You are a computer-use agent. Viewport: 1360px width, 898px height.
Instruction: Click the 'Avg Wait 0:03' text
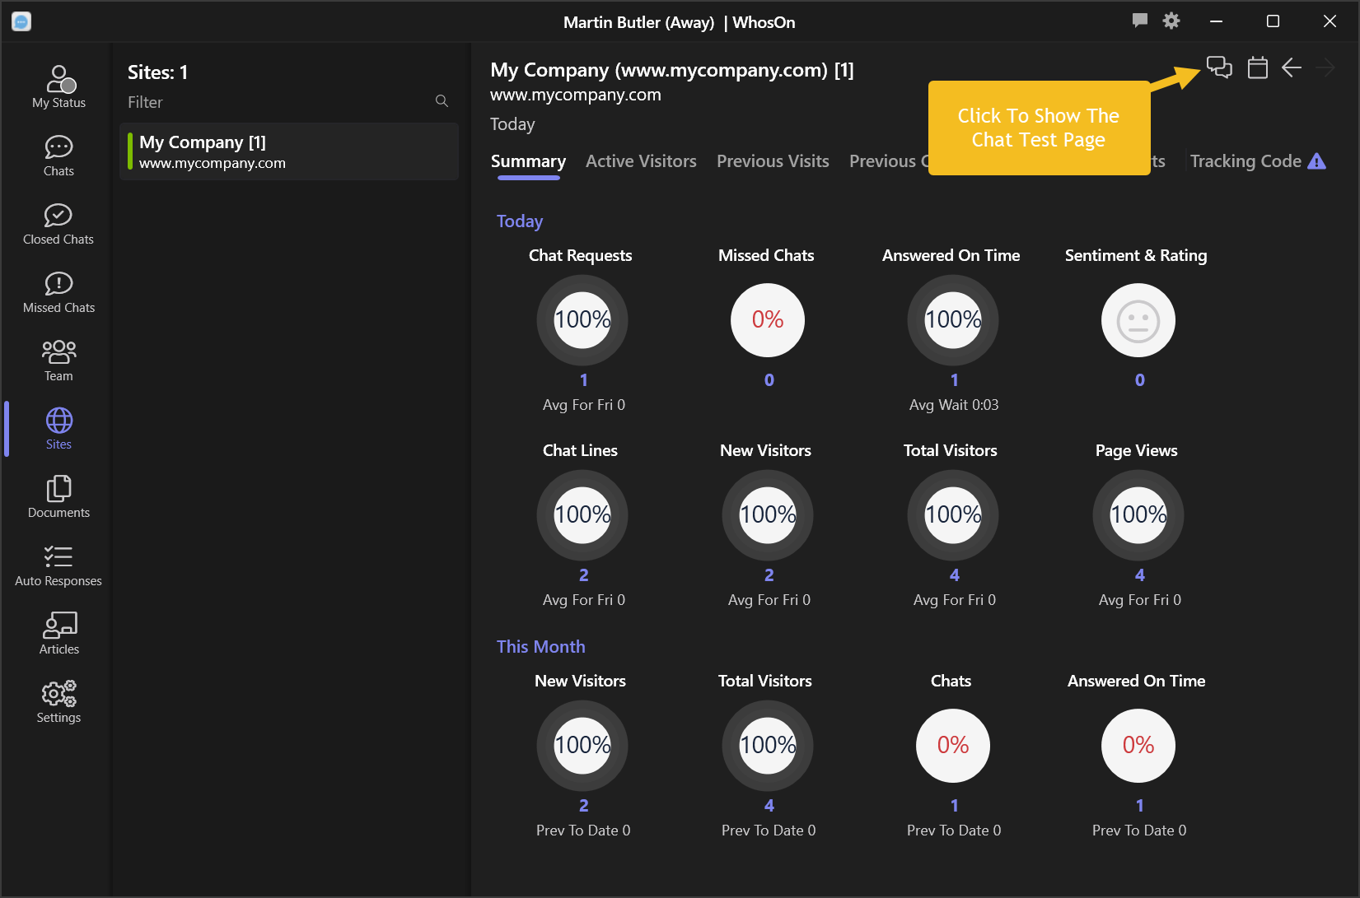pos(954,405)
